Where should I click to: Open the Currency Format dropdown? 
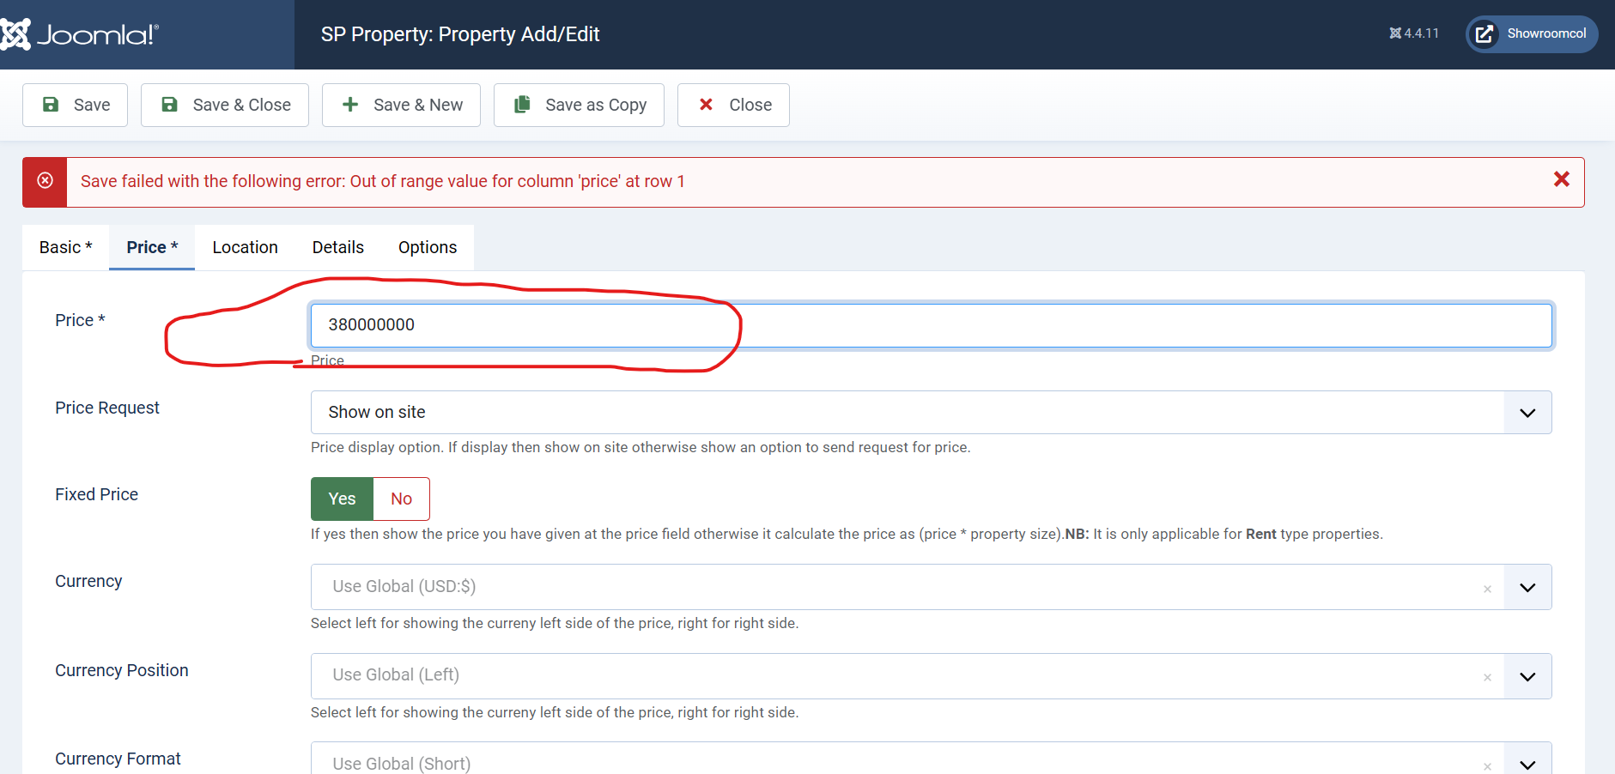[1527, 763]
